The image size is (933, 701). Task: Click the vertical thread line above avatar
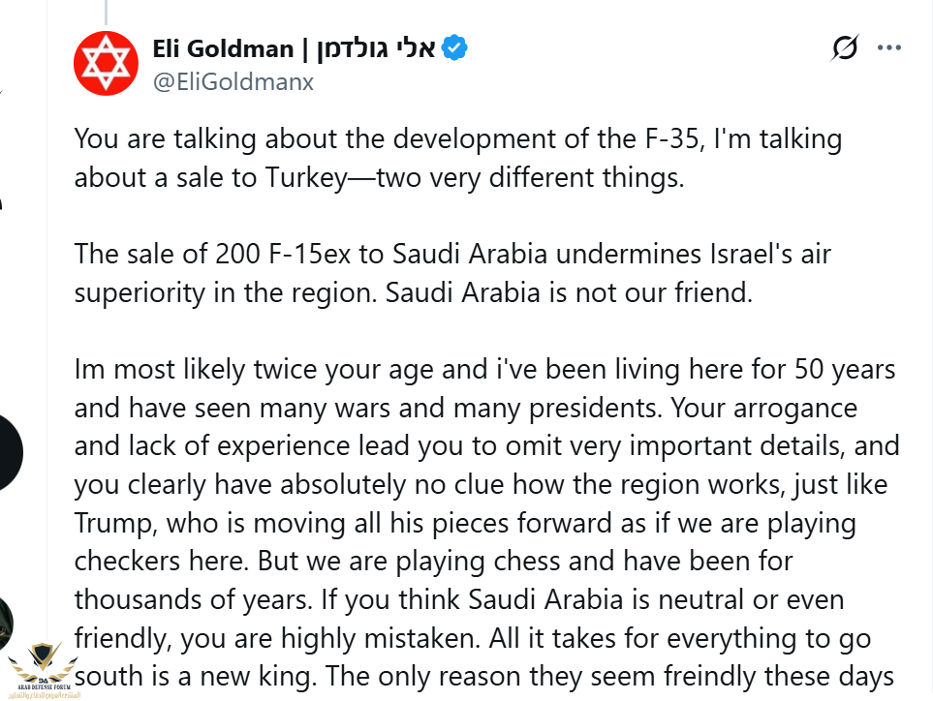[106, 10]
